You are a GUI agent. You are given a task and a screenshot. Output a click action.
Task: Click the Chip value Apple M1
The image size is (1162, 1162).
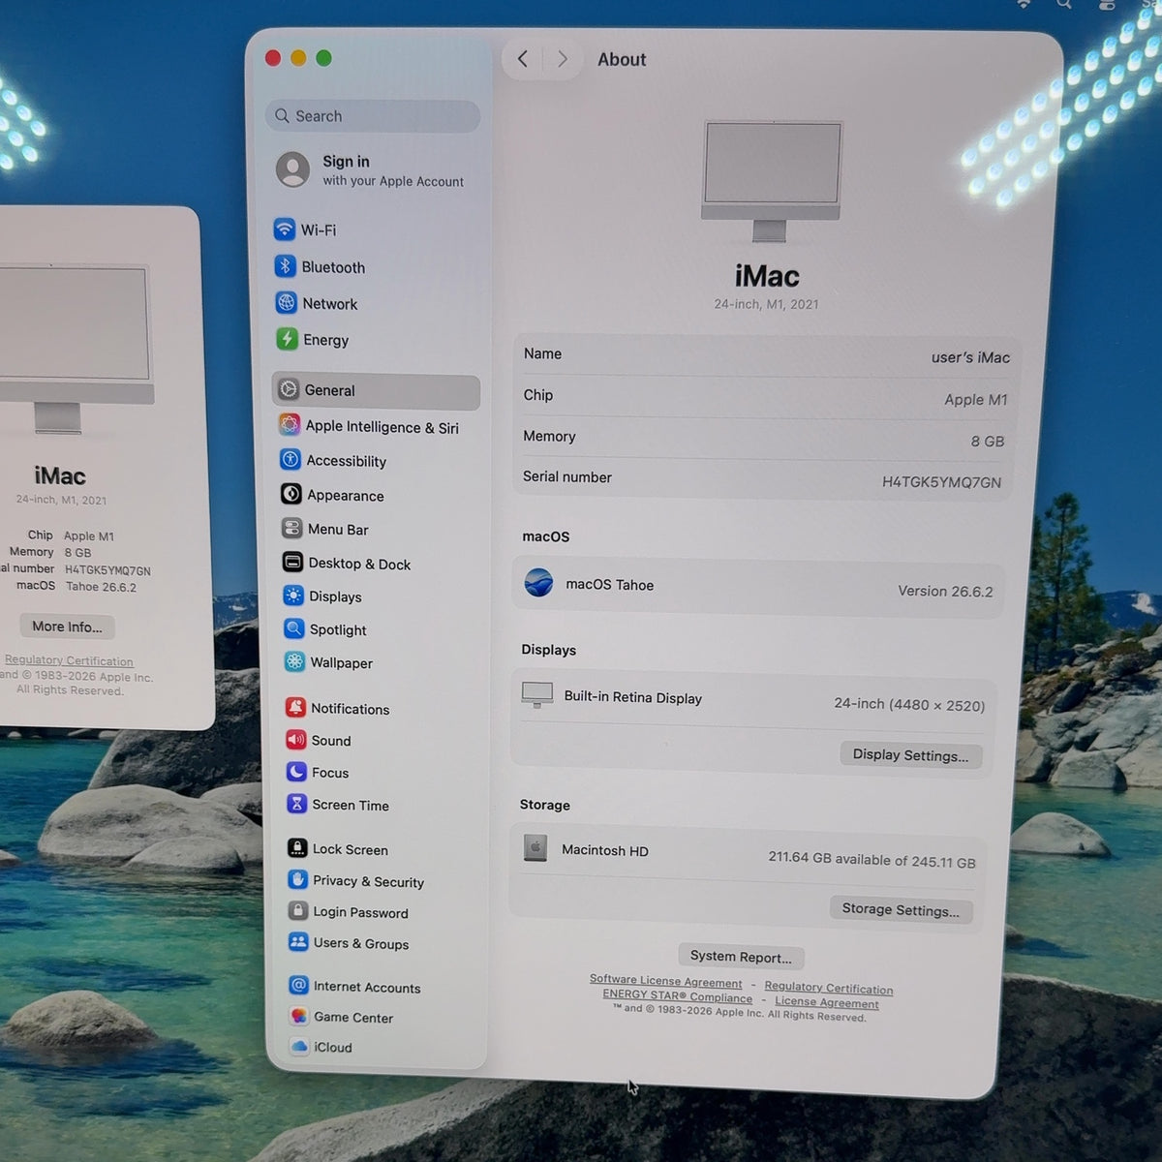[x=976, y=399]
